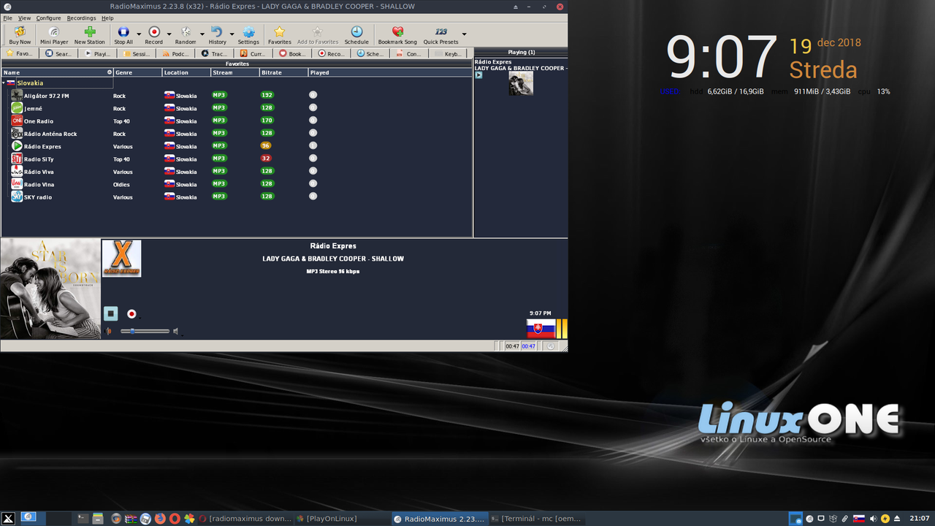
Task: Open the File menu
Action: tap(7, 18)
